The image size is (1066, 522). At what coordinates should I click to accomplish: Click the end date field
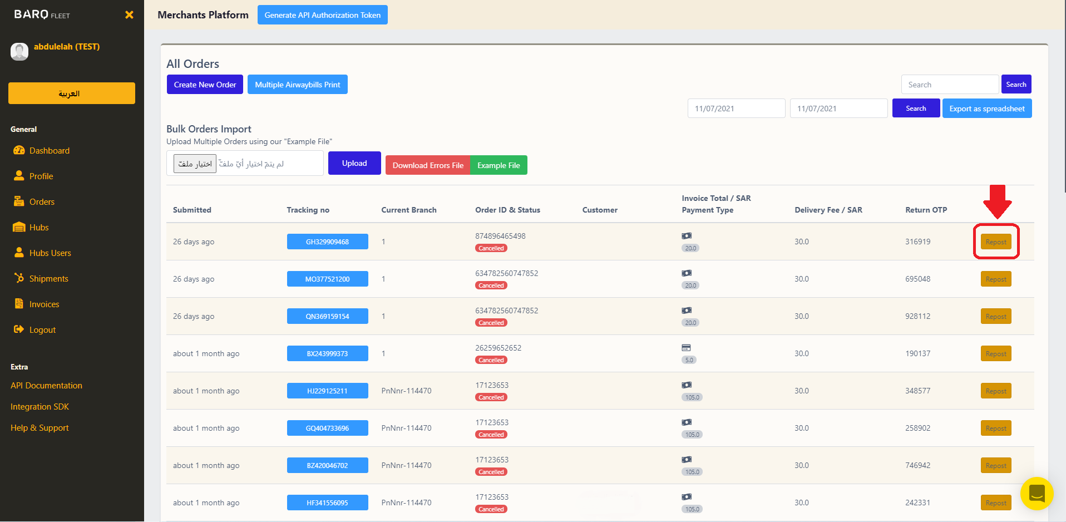point(838,109)
